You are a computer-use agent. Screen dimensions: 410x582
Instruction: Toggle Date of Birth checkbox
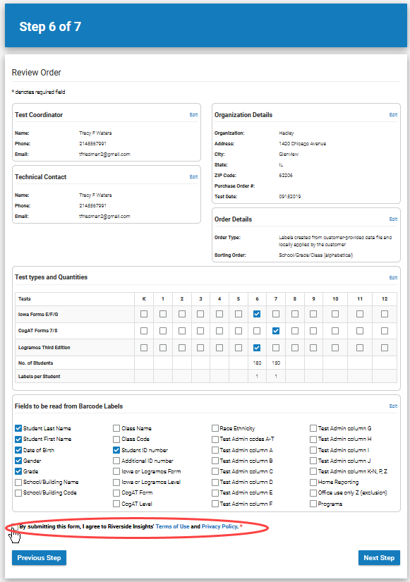coord(18,450)
